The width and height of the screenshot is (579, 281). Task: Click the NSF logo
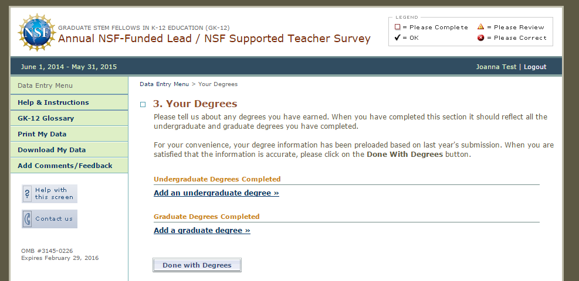point(37,33)
